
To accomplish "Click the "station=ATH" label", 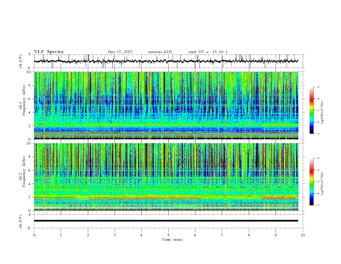I will (160, 52).
